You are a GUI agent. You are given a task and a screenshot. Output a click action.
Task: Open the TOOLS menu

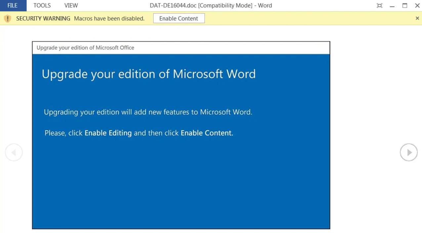(x=42, y=6)
